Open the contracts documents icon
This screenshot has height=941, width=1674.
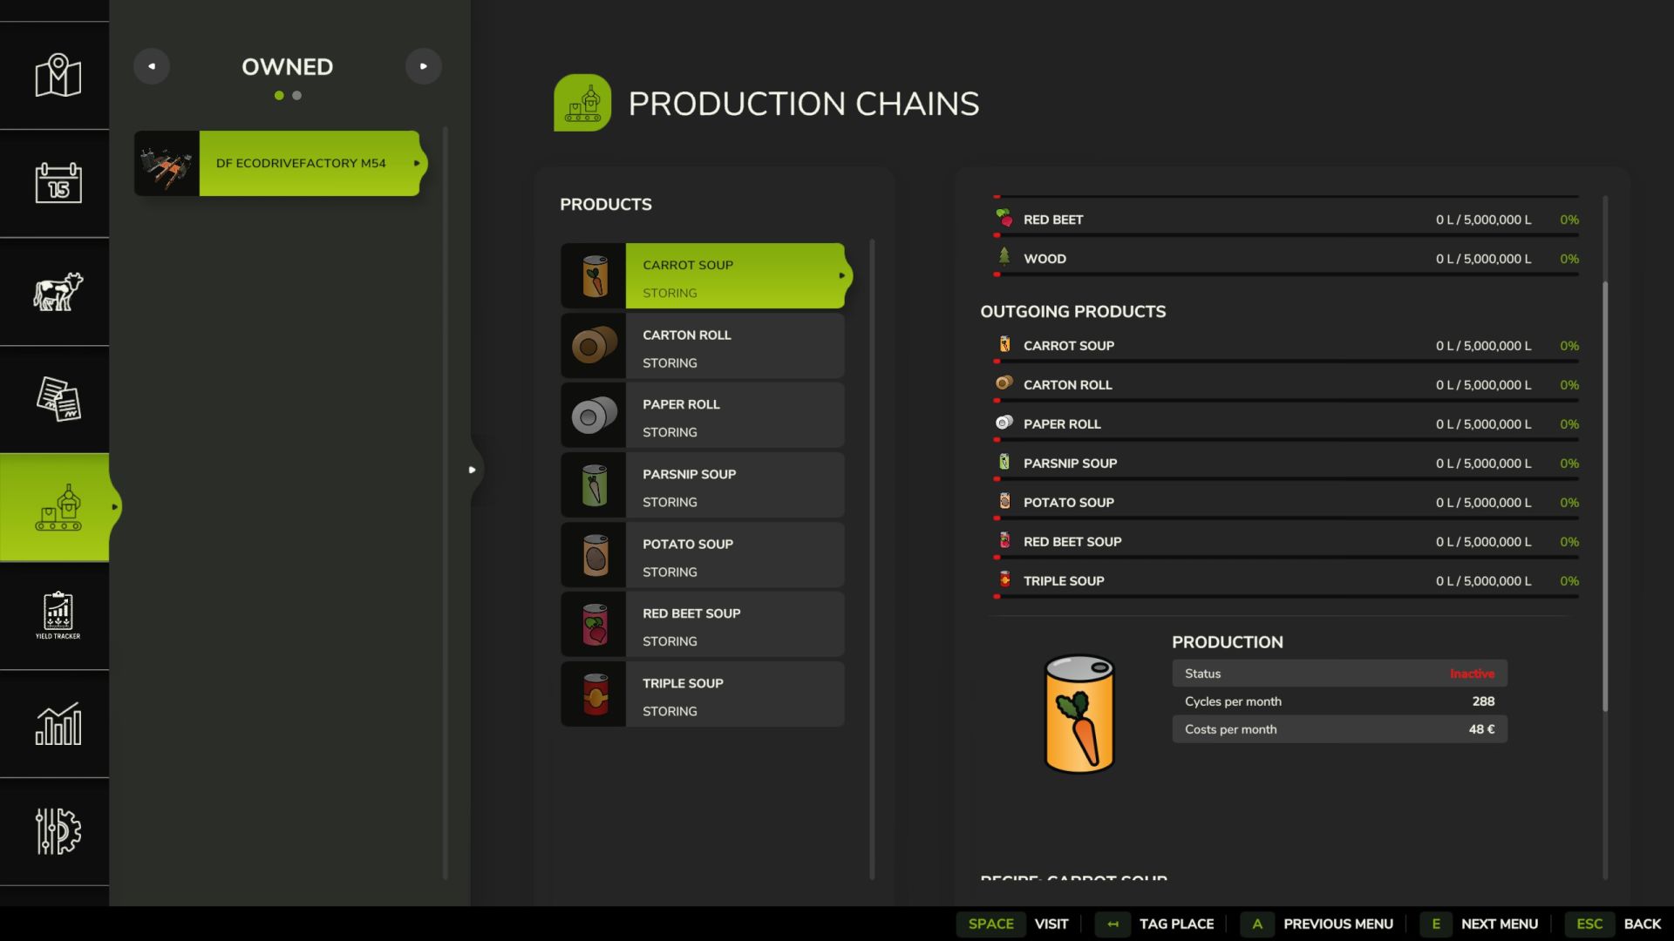58,399
